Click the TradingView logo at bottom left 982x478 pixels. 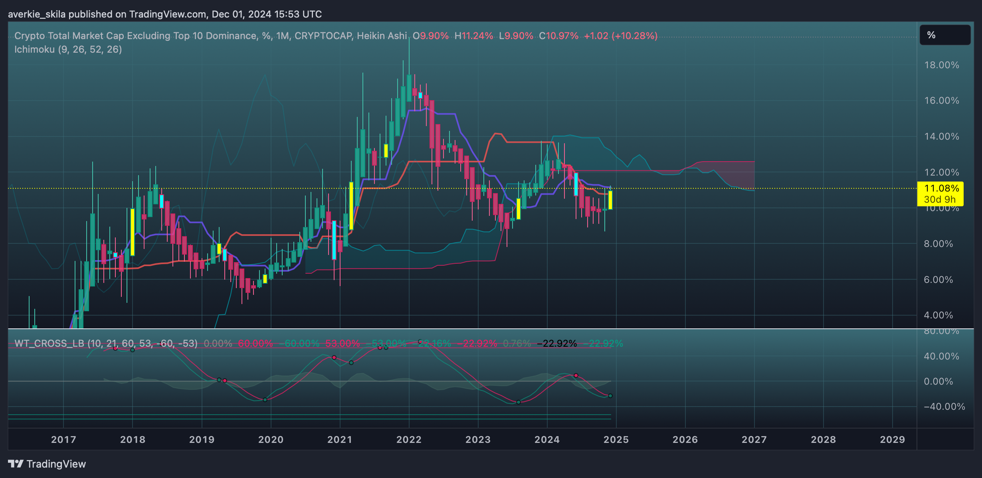pyautogui.click(x=47, y=464)
